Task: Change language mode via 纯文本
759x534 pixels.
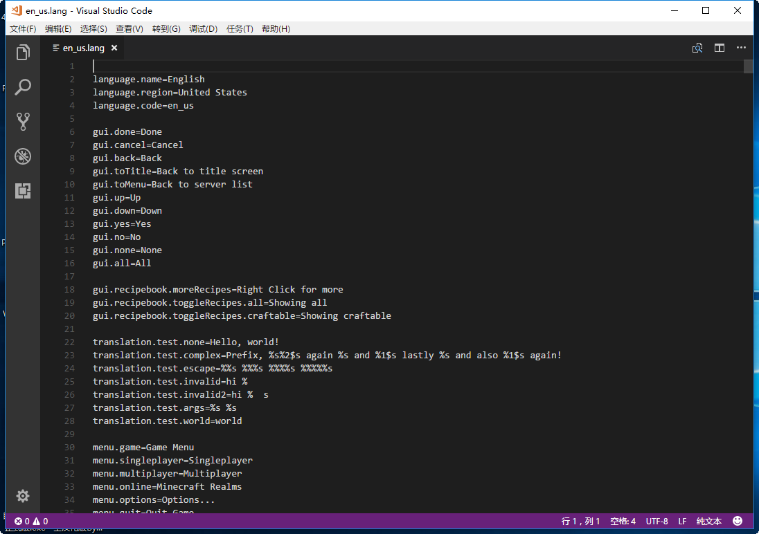Action: [708, 521]
